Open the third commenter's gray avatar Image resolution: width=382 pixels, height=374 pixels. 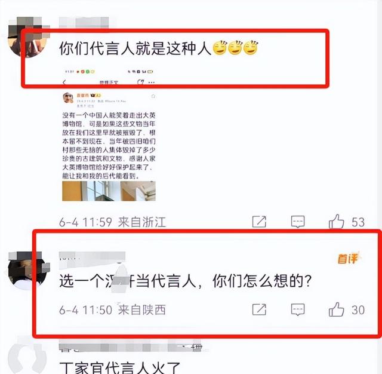27,357
